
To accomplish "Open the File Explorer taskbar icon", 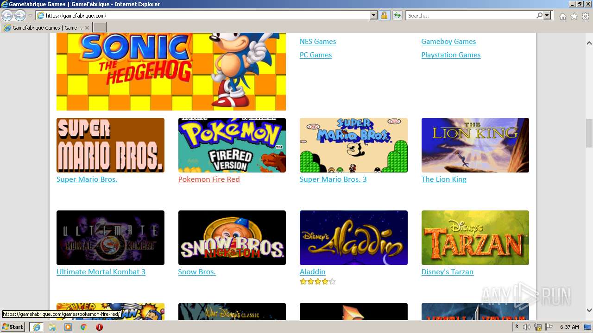I will 52,327.
